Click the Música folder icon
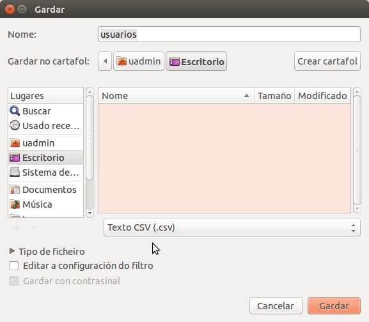The image size is (369, 322). (15, 204)
